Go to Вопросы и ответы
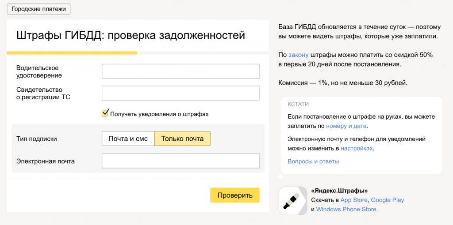Screen dimensions: 453x225 click(313, 161)
